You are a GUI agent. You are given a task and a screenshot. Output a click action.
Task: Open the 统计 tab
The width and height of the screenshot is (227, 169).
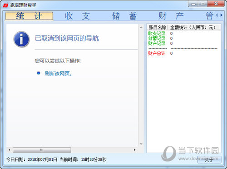29,16
